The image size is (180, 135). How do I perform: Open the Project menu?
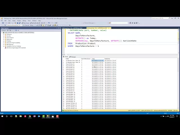click(19, 21)
